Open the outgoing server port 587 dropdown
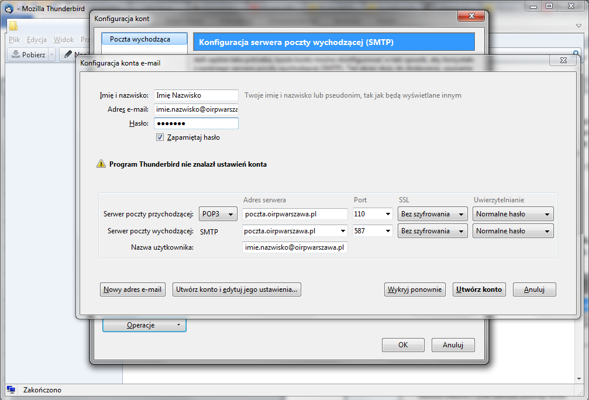 pos(388,231)
